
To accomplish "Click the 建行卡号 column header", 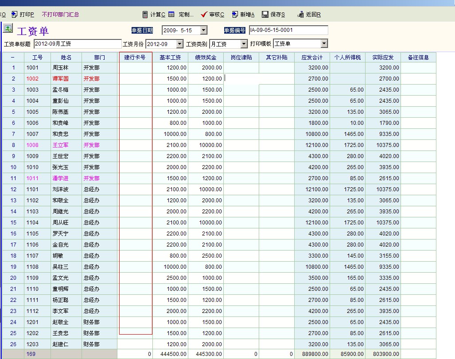I will pos(135,58).
